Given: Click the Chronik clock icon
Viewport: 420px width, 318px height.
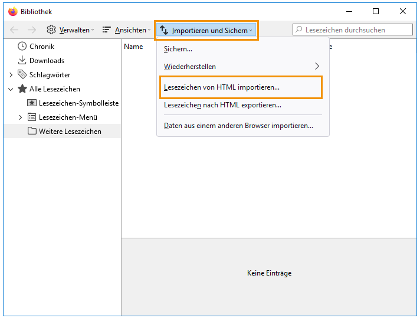Looking at the screenshot, I should coord(22,47).
